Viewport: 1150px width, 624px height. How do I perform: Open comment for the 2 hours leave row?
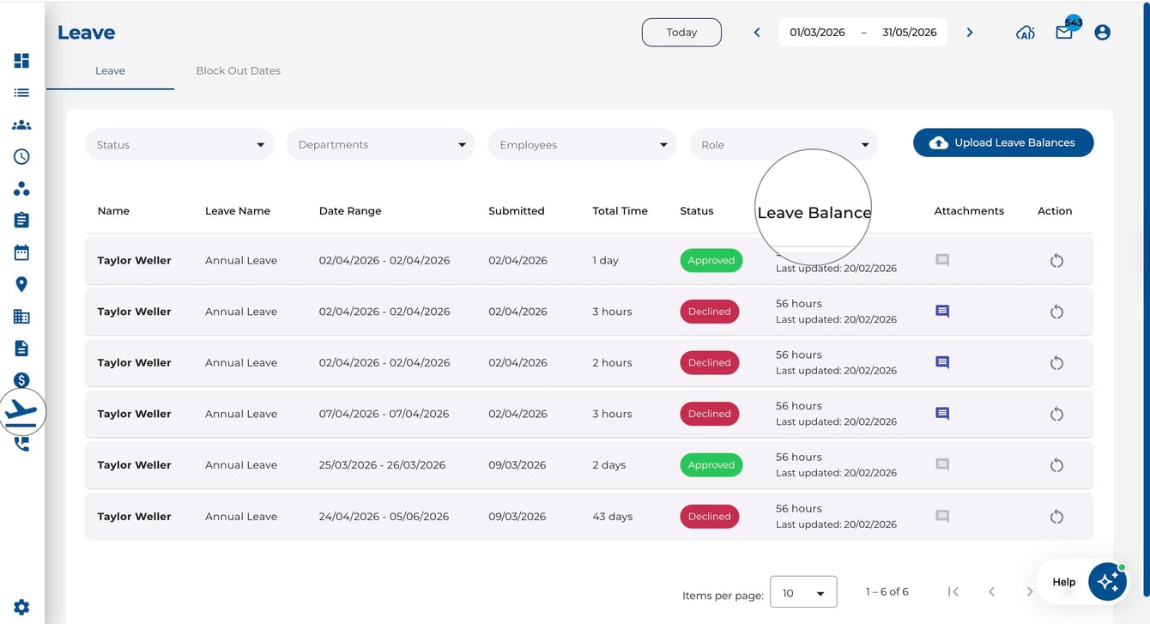pyautogui.click(x=942, y=362)
